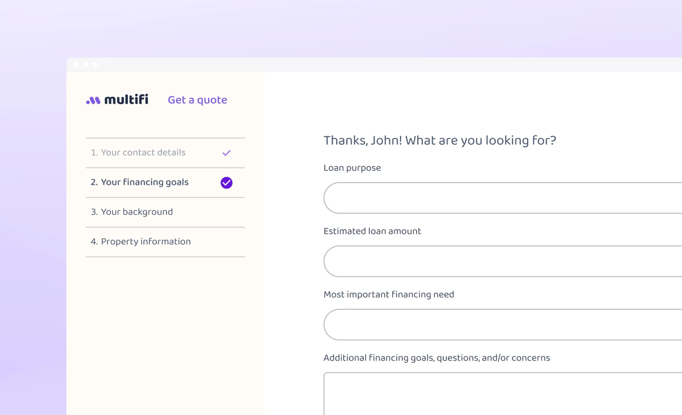Open the Get a quote link
This screenshot has width=682, height=415.
coord(197,100)
